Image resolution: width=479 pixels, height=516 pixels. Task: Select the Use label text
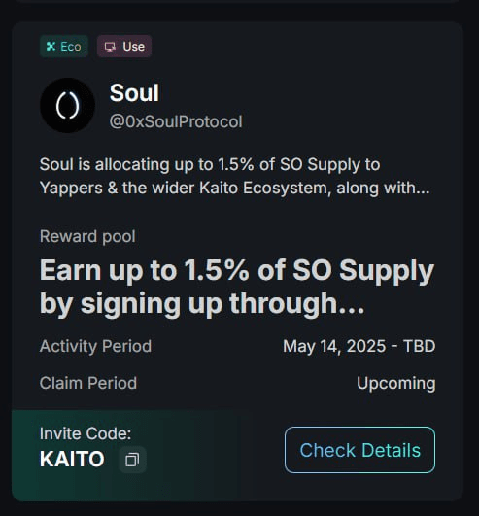point(133,47)
